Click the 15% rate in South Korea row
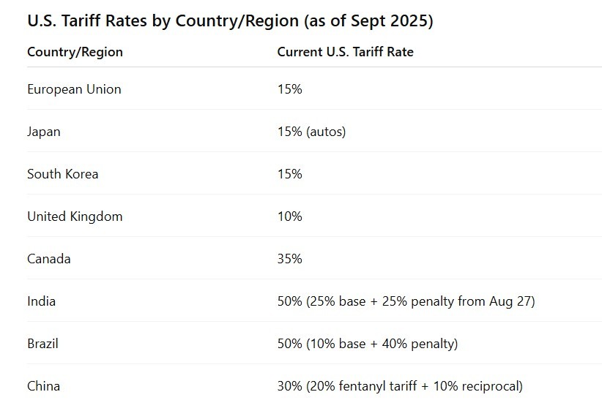This screenshot has height=411, width=602. point(289,174)
